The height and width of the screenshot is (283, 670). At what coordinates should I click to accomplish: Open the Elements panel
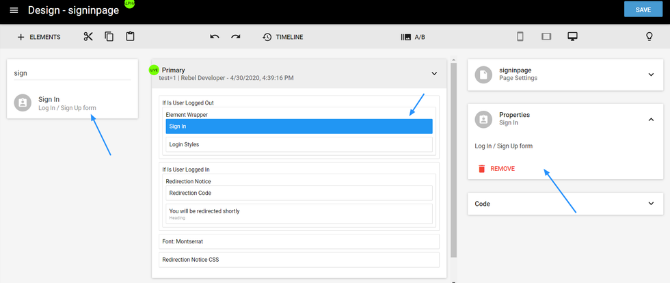click(39, 37)
